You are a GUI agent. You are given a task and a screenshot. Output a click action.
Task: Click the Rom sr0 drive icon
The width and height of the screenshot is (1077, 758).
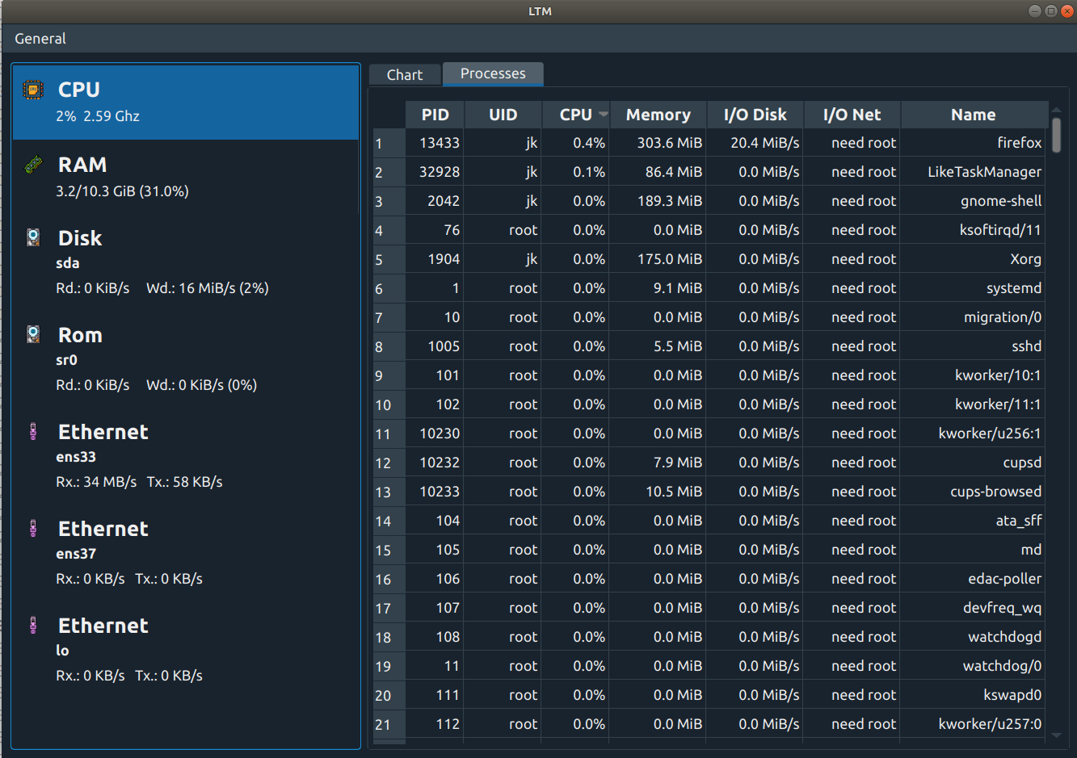33,334
